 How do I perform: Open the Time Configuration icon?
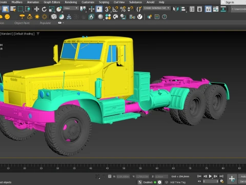point(222,181)
